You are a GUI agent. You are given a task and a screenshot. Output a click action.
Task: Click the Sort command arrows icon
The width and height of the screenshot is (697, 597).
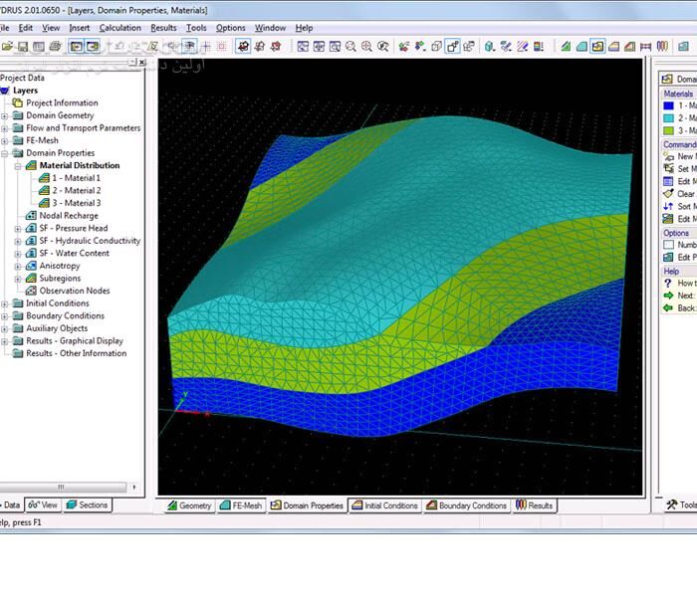[x=668, y=206]
